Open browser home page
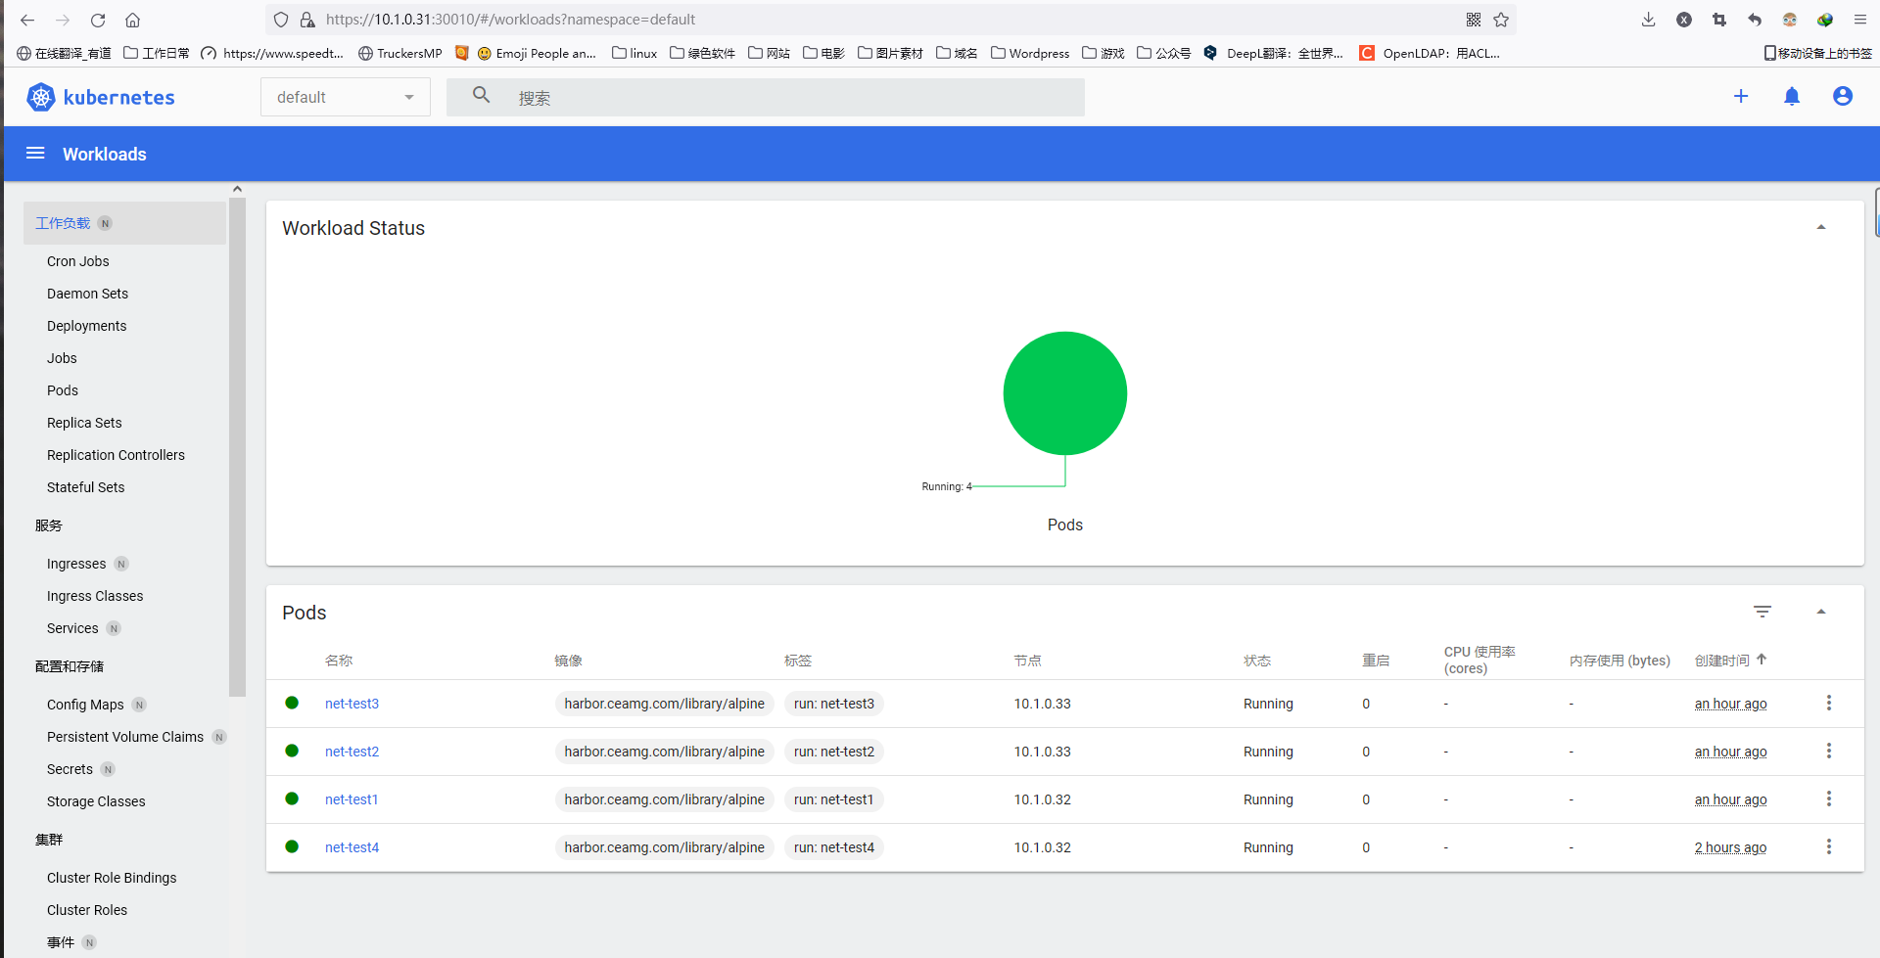The width and height of the screenshot is (1880, 958). [133, 20]
